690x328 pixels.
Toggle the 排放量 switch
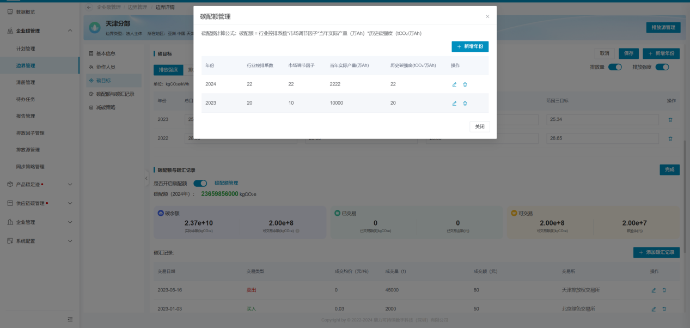tap(615, 67)
